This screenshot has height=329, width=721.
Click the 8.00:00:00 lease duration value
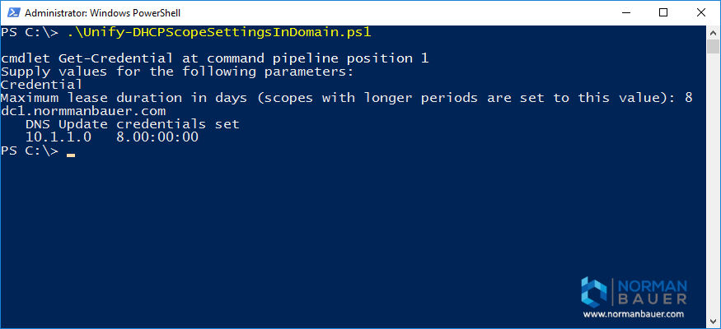(x=157, y=137)
